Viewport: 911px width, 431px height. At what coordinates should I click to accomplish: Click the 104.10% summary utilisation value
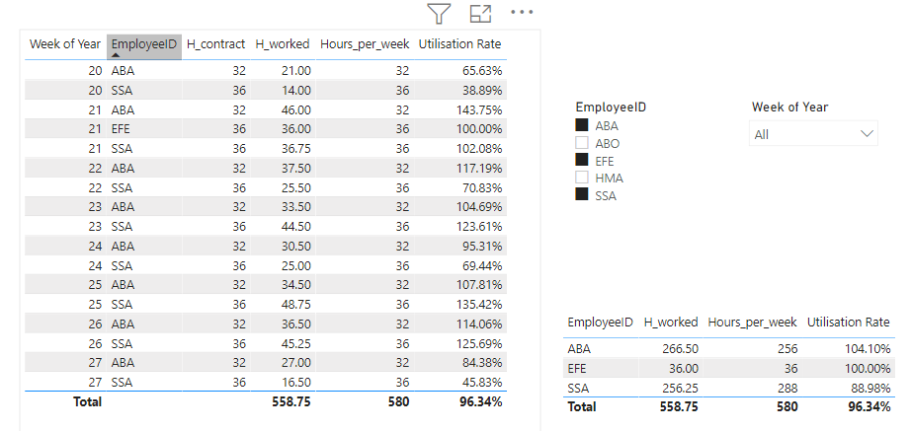point(868,348)
